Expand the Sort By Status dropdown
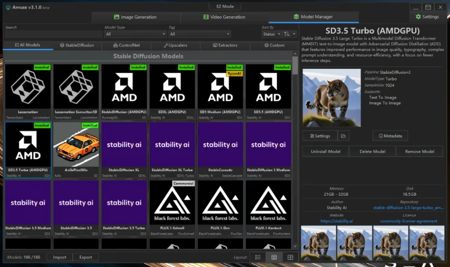 271,34
